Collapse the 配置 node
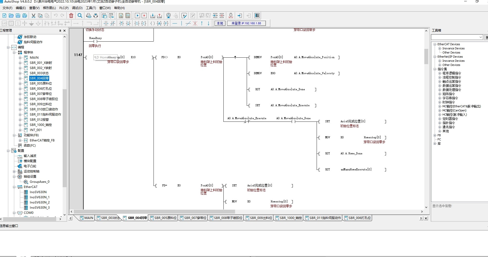 pyautogui.click(x=9, y=151)
